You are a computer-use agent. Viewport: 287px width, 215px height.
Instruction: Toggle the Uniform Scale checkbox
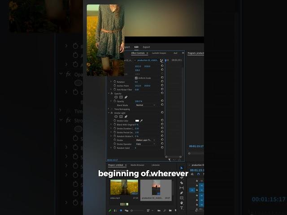tap(136, 78)
